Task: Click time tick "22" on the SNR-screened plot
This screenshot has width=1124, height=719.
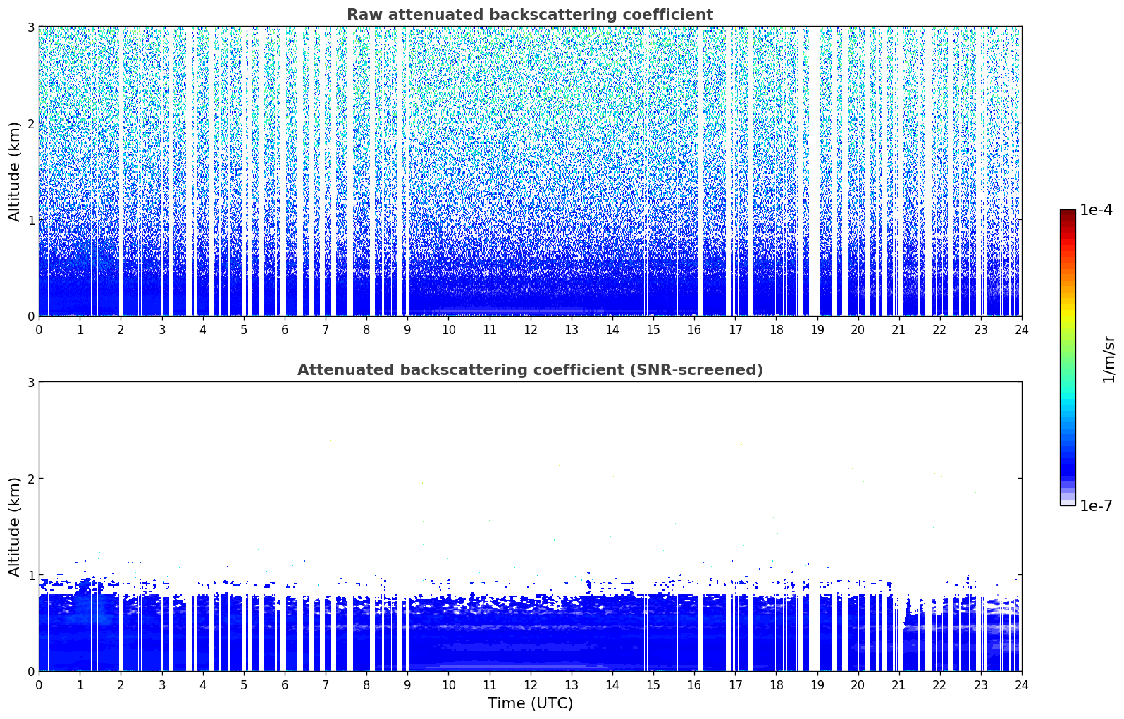Action: point(940,684)
